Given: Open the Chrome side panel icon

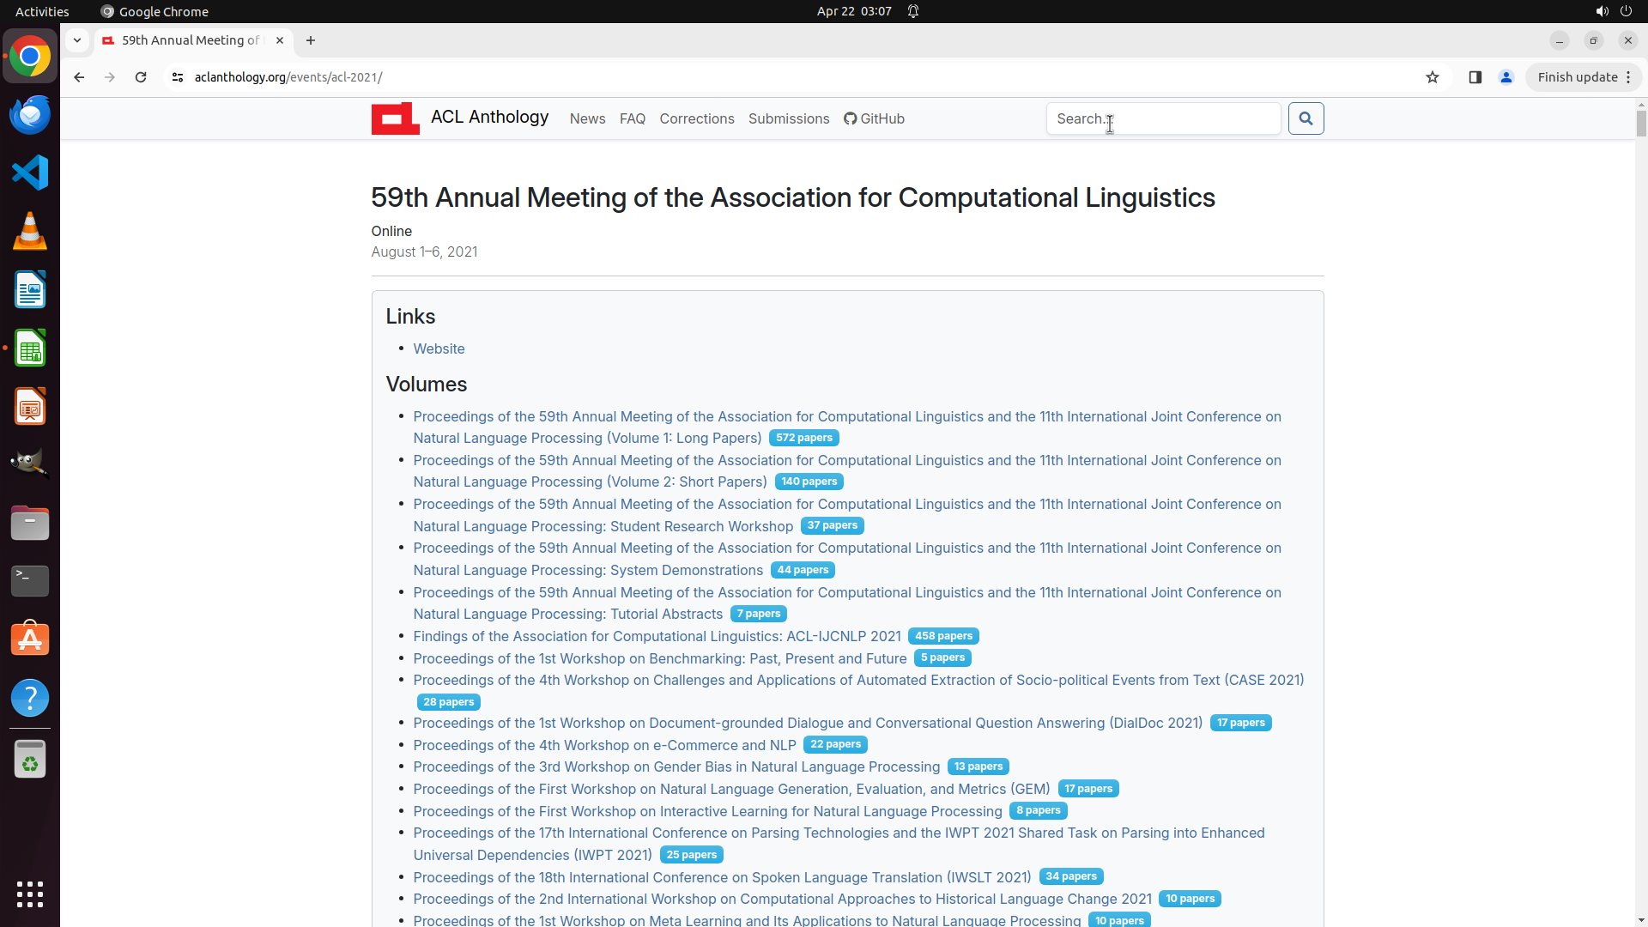Looking at the screenshot, I should click(1475, 77).
